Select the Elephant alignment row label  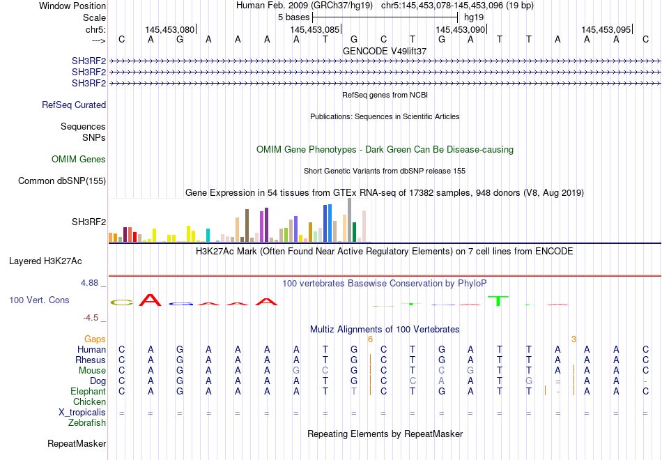(x=88, y=392)
